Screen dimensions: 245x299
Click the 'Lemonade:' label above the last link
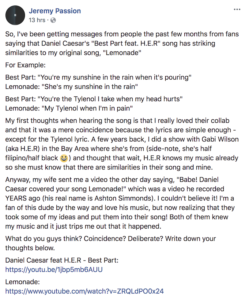point(23,282)
